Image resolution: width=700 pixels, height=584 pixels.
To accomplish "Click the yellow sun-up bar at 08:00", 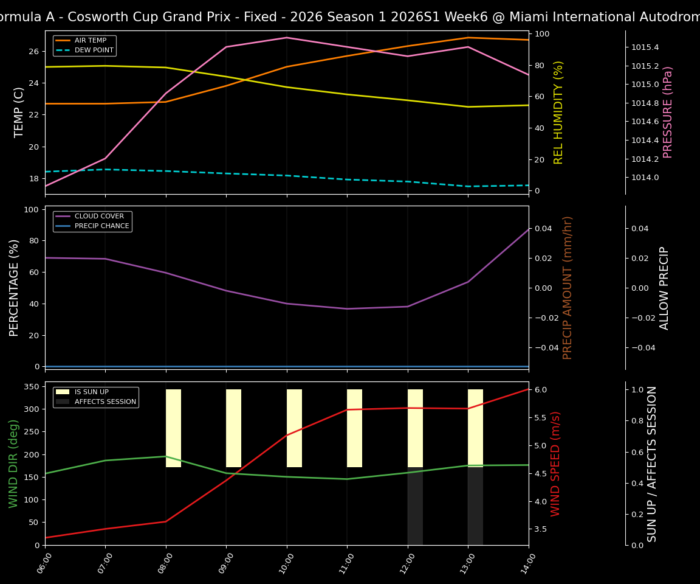I will (172, 426).
